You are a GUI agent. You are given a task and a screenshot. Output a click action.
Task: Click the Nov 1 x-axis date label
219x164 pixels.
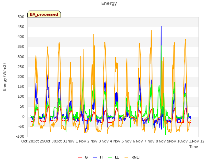(73, 141)
